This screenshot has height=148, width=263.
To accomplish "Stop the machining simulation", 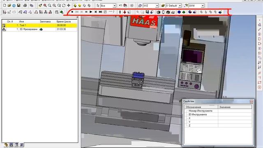I will (x=72, y=12).
